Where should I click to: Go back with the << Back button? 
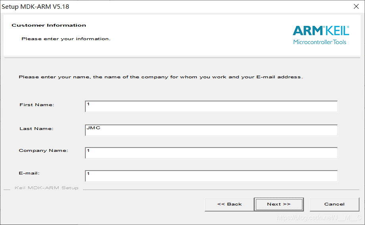(x=229, y=204)
